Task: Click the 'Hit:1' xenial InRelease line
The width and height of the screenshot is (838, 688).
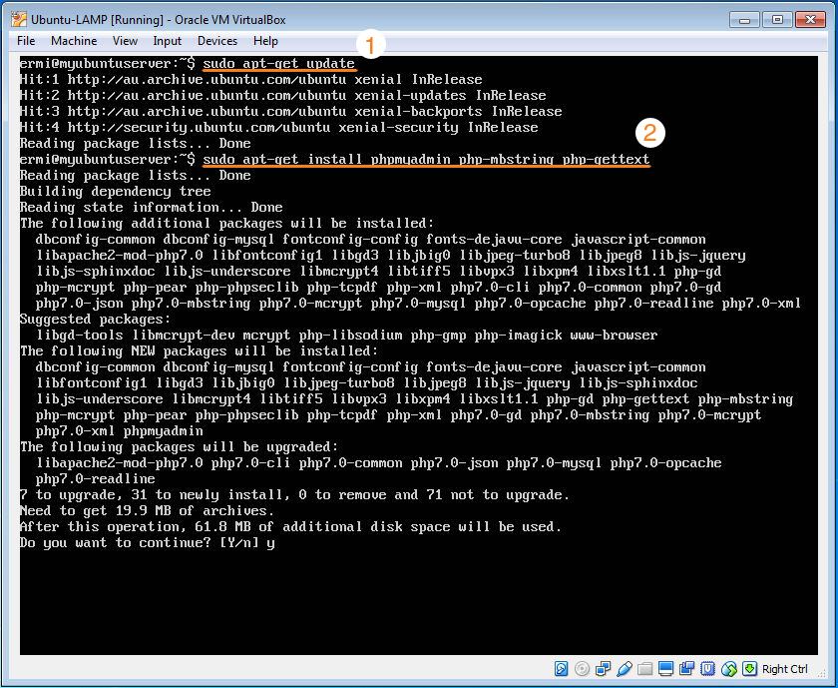Action: 250,79
